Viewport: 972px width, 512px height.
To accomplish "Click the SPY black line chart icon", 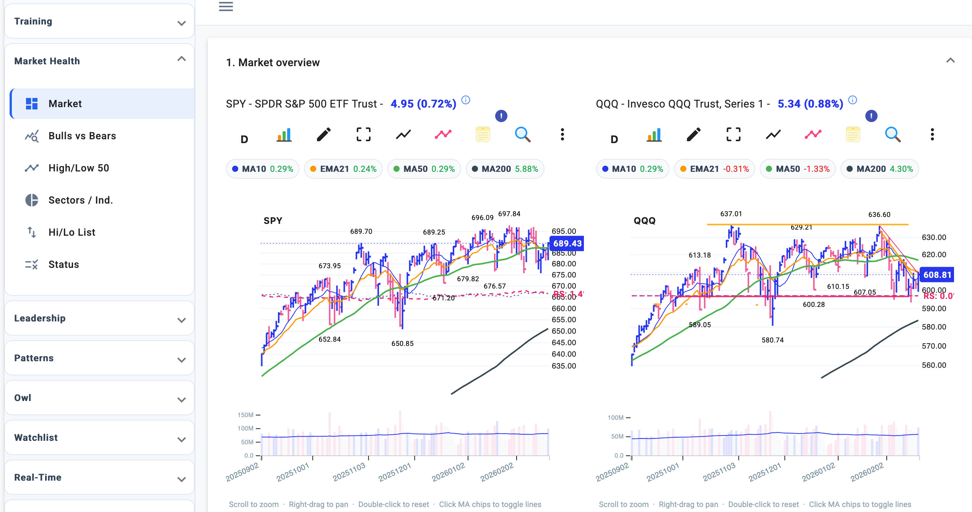I will (403, 135).
